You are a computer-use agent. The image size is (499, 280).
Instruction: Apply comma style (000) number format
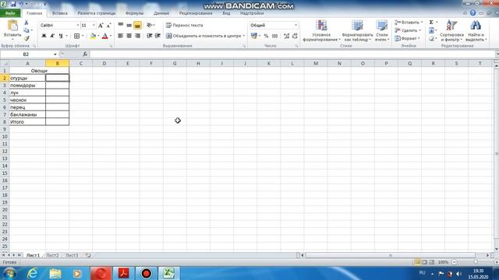(275, 37)
